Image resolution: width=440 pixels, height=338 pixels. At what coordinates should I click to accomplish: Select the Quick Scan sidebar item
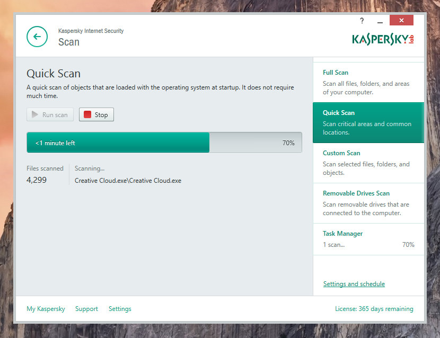coord(368,122)
